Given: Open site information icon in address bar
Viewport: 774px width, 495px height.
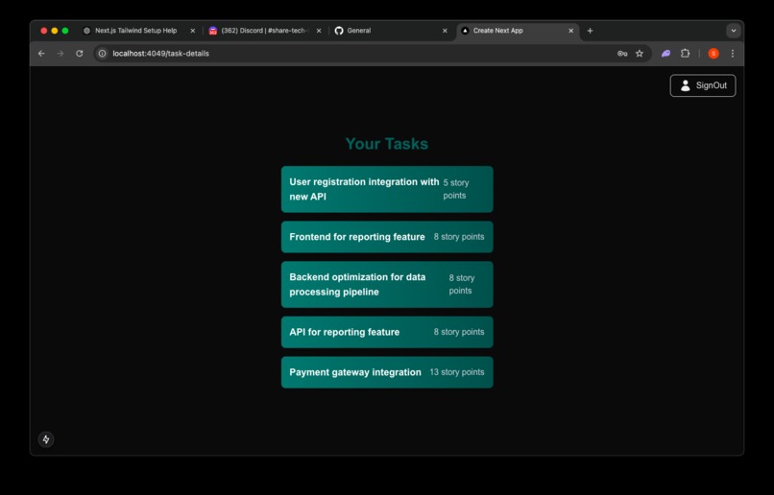Looking at the screenshot, I should click(102, 54).
